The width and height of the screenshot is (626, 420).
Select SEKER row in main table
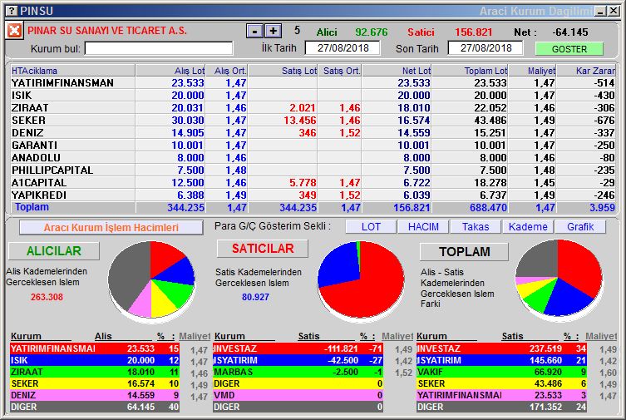[313, 120]
